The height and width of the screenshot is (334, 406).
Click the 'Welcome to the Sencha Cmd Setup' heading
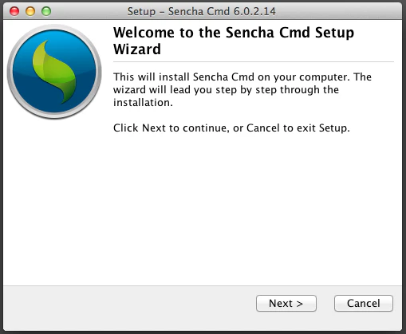[234, 33]
